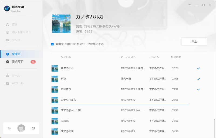The height and width of the screenshot is (138, 216).
Task: Click the アルバム column header
Action: tap(154, 57)
